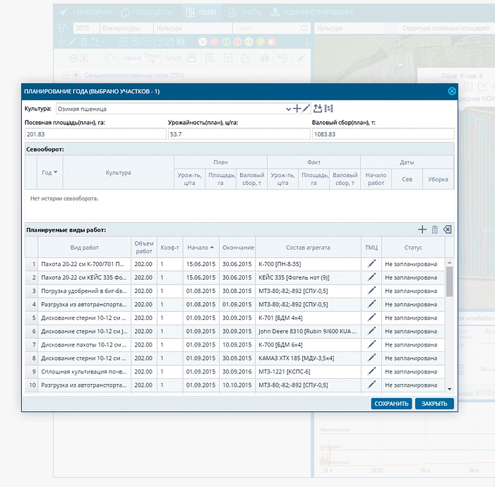Delete the selected planned work row
This screenshot has width=495, height=487.
[x=435, y=229]
